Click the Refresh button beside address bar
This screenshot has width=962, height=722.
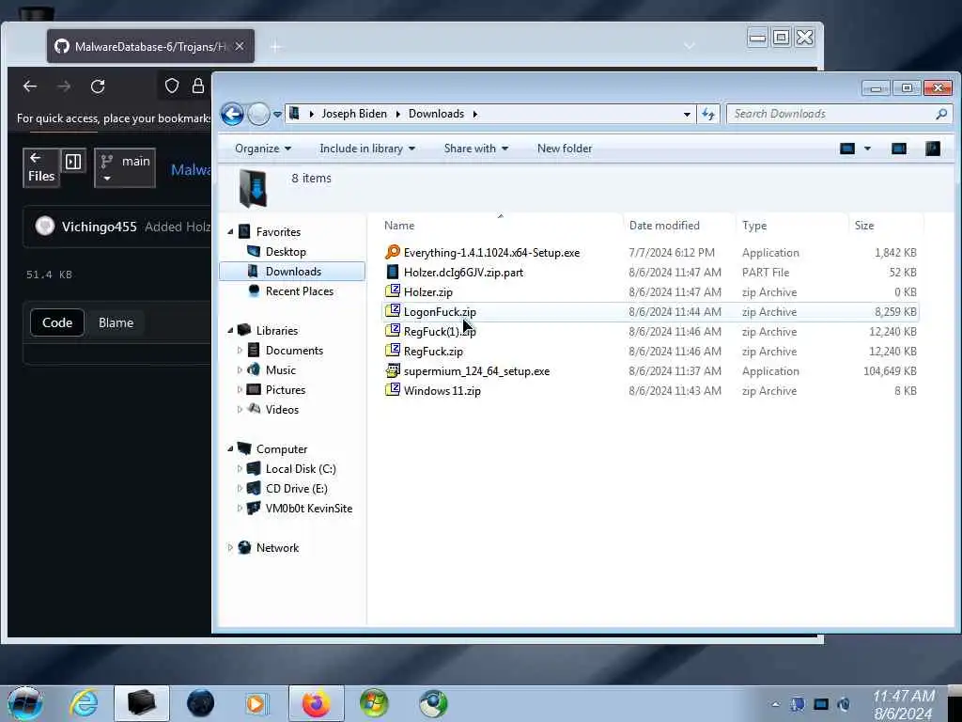click(708, 114)
